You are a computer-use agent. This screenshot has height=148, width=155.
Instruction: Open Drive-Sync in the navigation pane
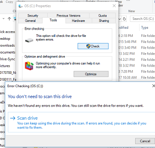7,59
